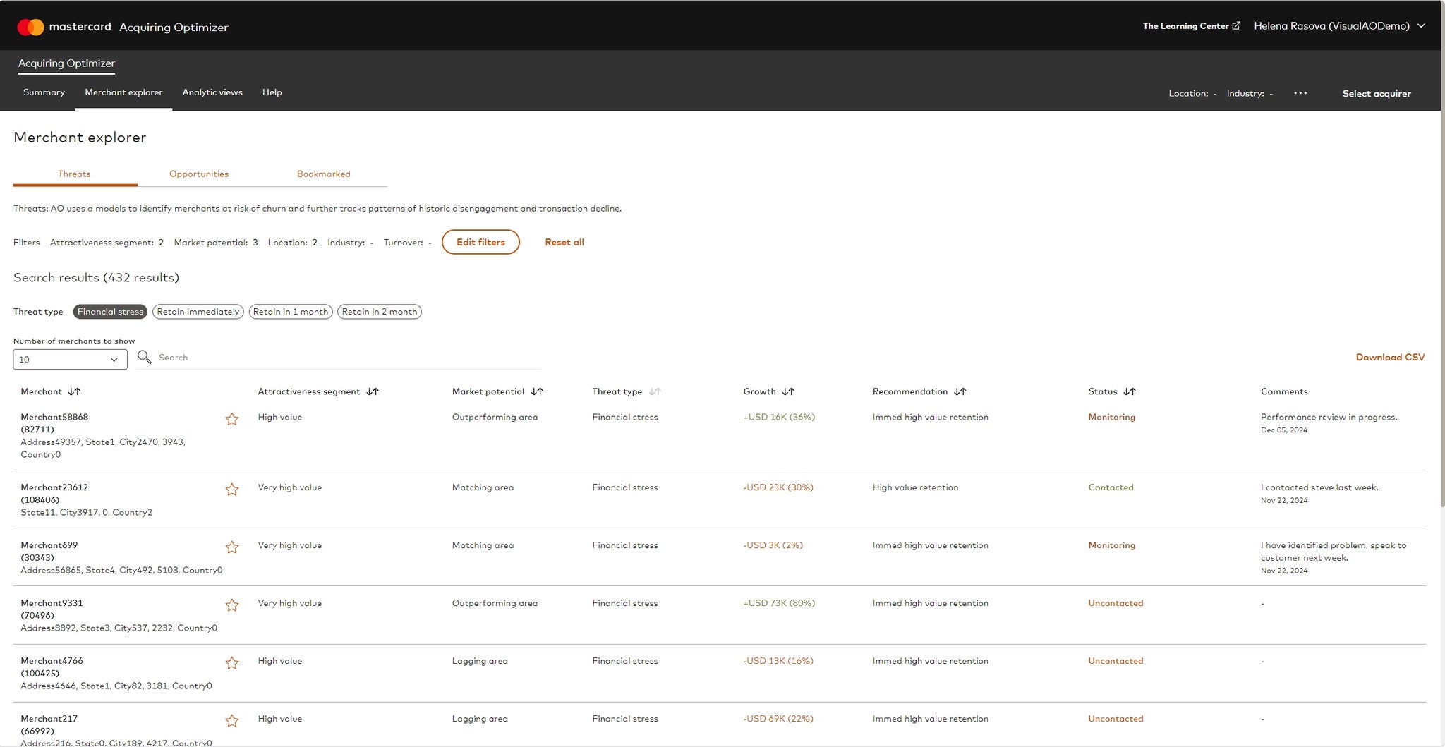Enable the Retain in 1 month filter chip
Screen dimensions: 1445x747
(290, 311)
